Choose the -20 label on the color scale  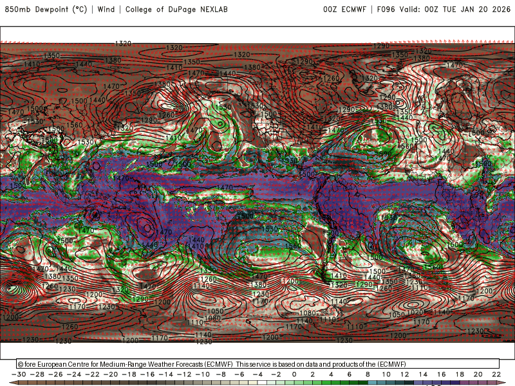[x=111, y=374]
